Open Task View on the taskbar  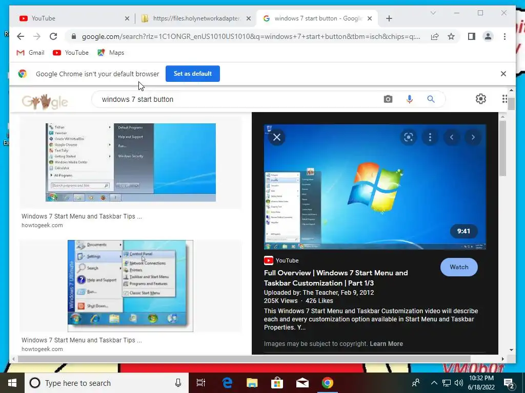(201, 383)
